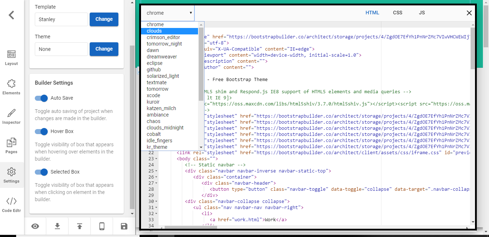Collapse the fold arrow on line 31
The height and width of the screenshot is (237, 489).
[x=156, y=208]
